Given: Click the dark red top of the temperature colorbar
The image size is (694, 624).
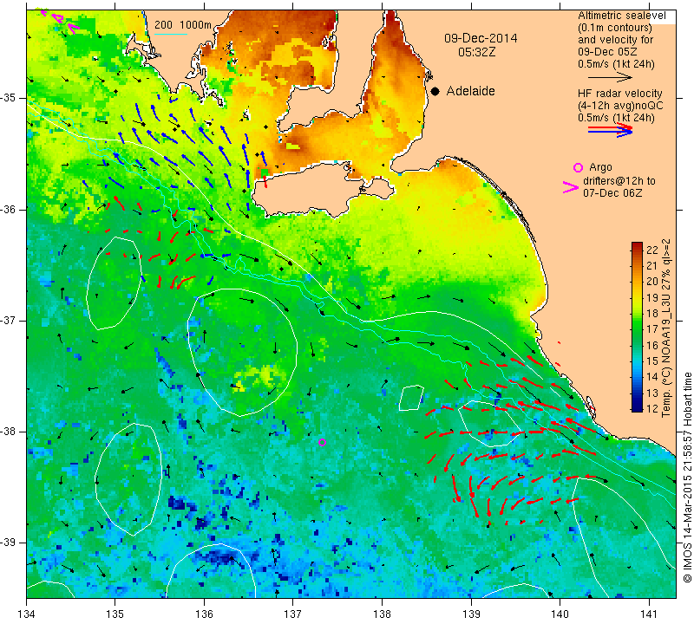Looking at the screenshot, I should pyautogui.click(x=637, y=246).
